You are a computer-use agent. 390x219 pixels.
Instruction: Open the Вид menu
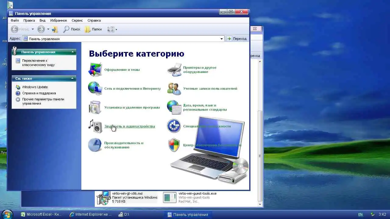[42, 20]
